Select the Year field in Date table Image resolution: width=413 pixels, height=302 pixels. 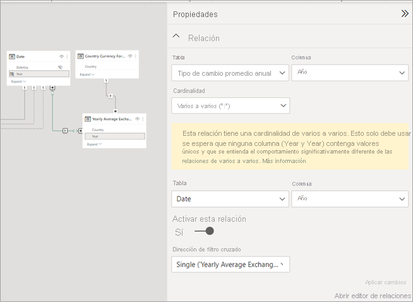click(x=38, y=74)
